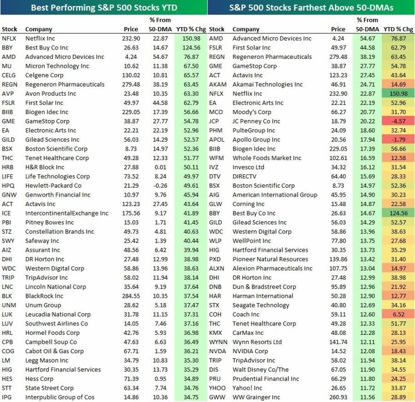Click the 54.67 value in right table

point(367,38)
